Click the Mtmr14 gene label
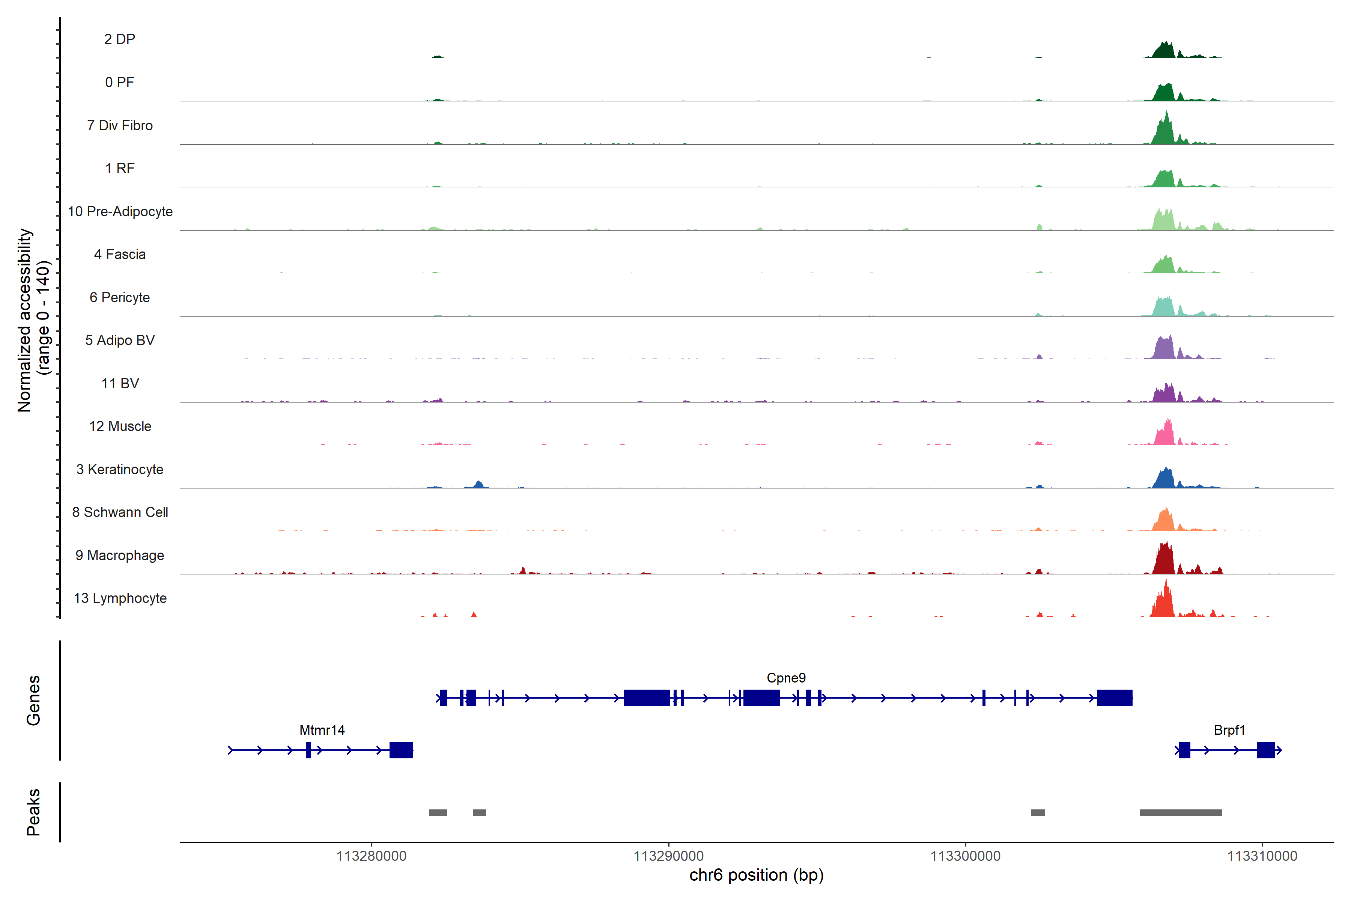 click(322, 730)
